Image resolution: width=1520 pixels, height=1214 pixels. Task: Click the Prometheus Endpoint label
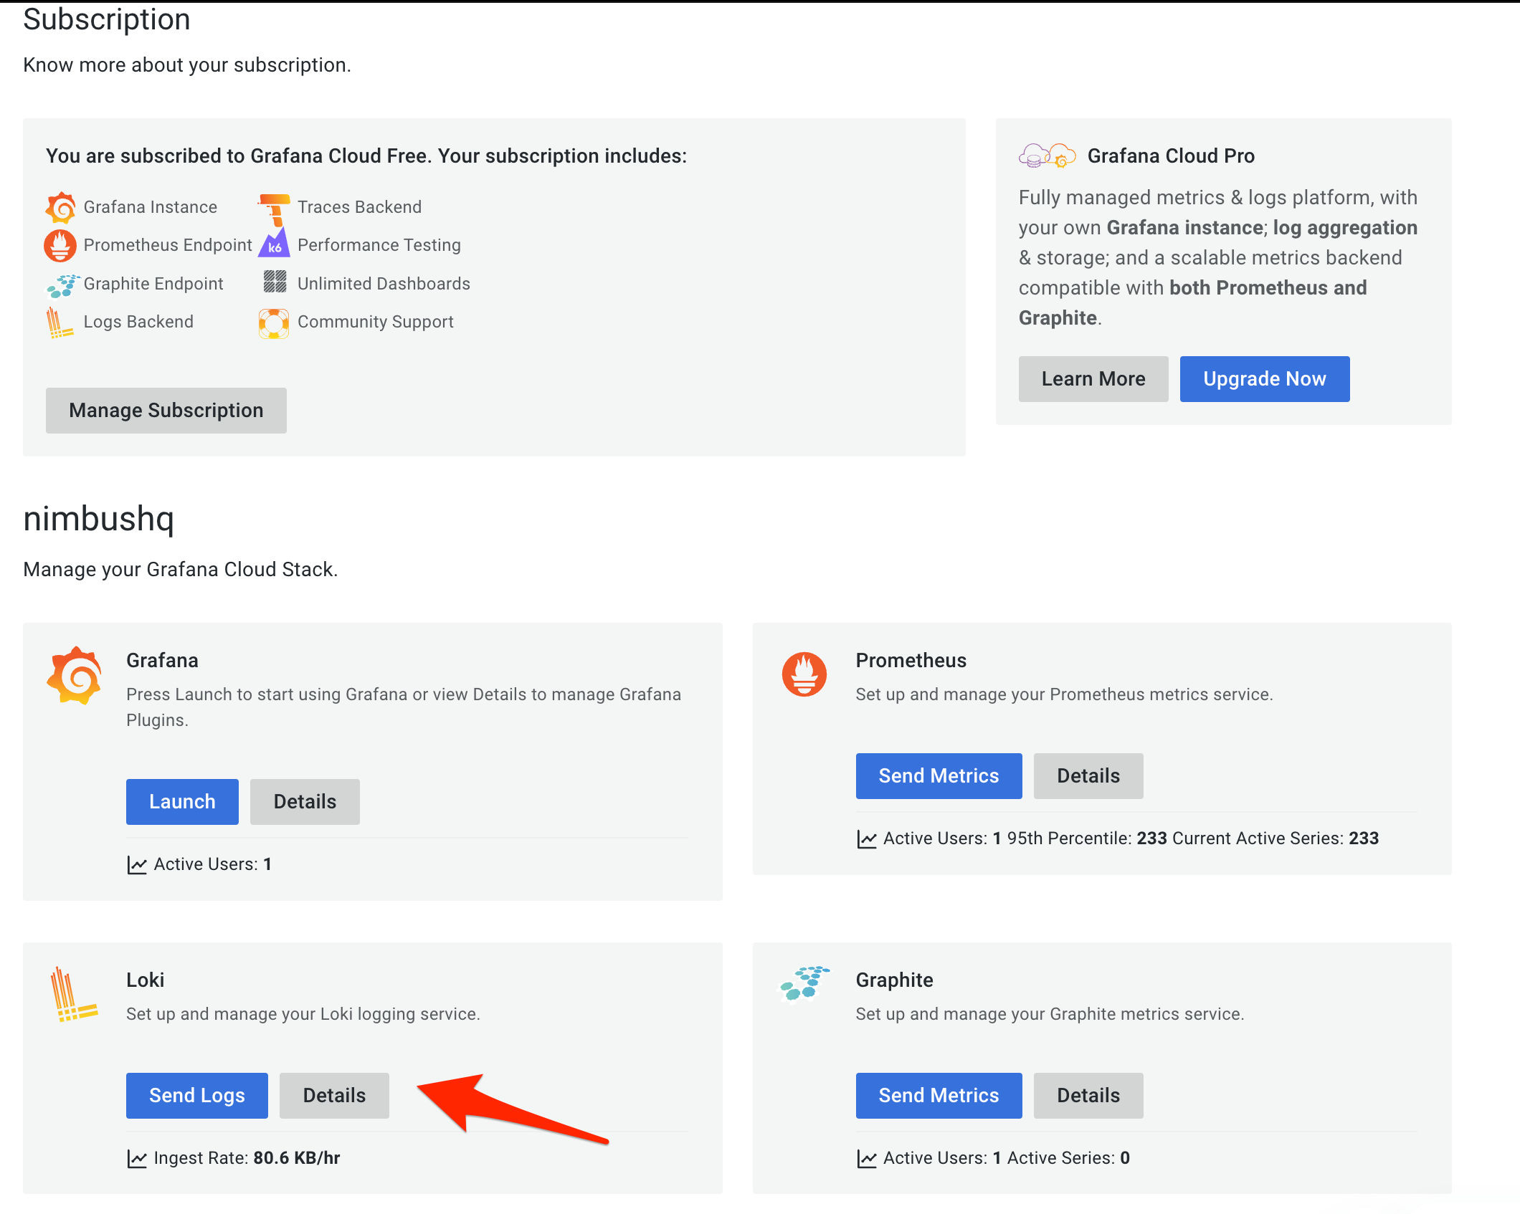[x=168, y=245]
